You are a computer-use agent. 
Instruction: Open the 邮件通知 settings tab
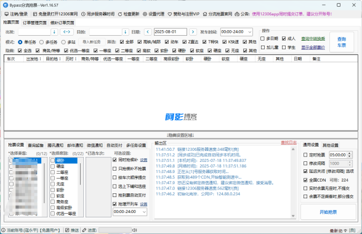tap(75, 145)
